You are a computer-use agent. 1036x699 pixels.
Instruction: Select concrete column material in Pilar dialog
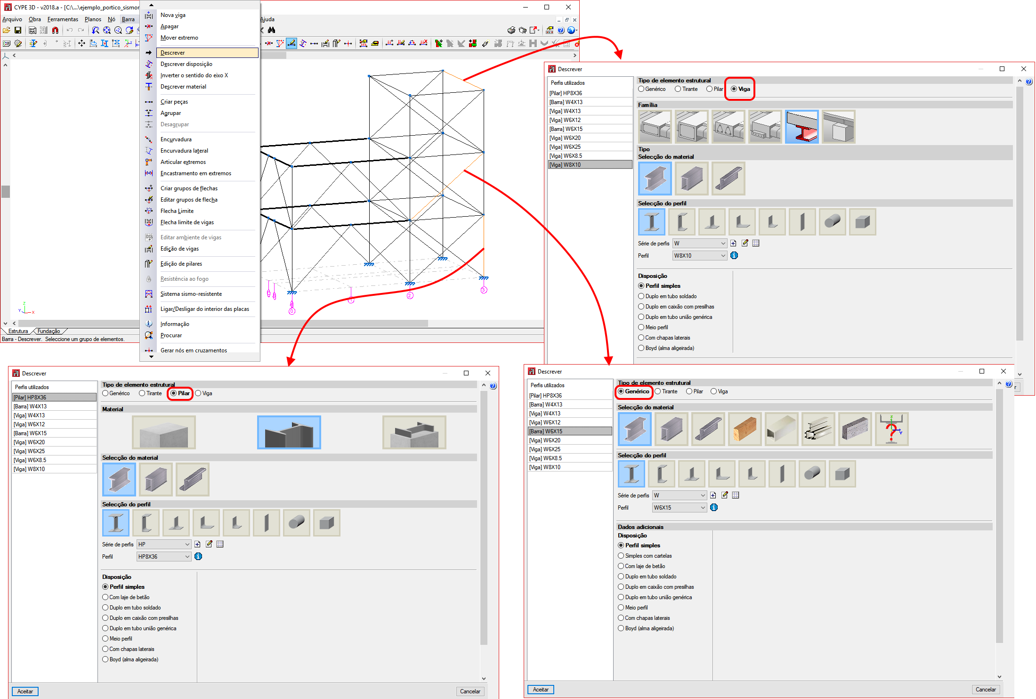coord(163,432)
